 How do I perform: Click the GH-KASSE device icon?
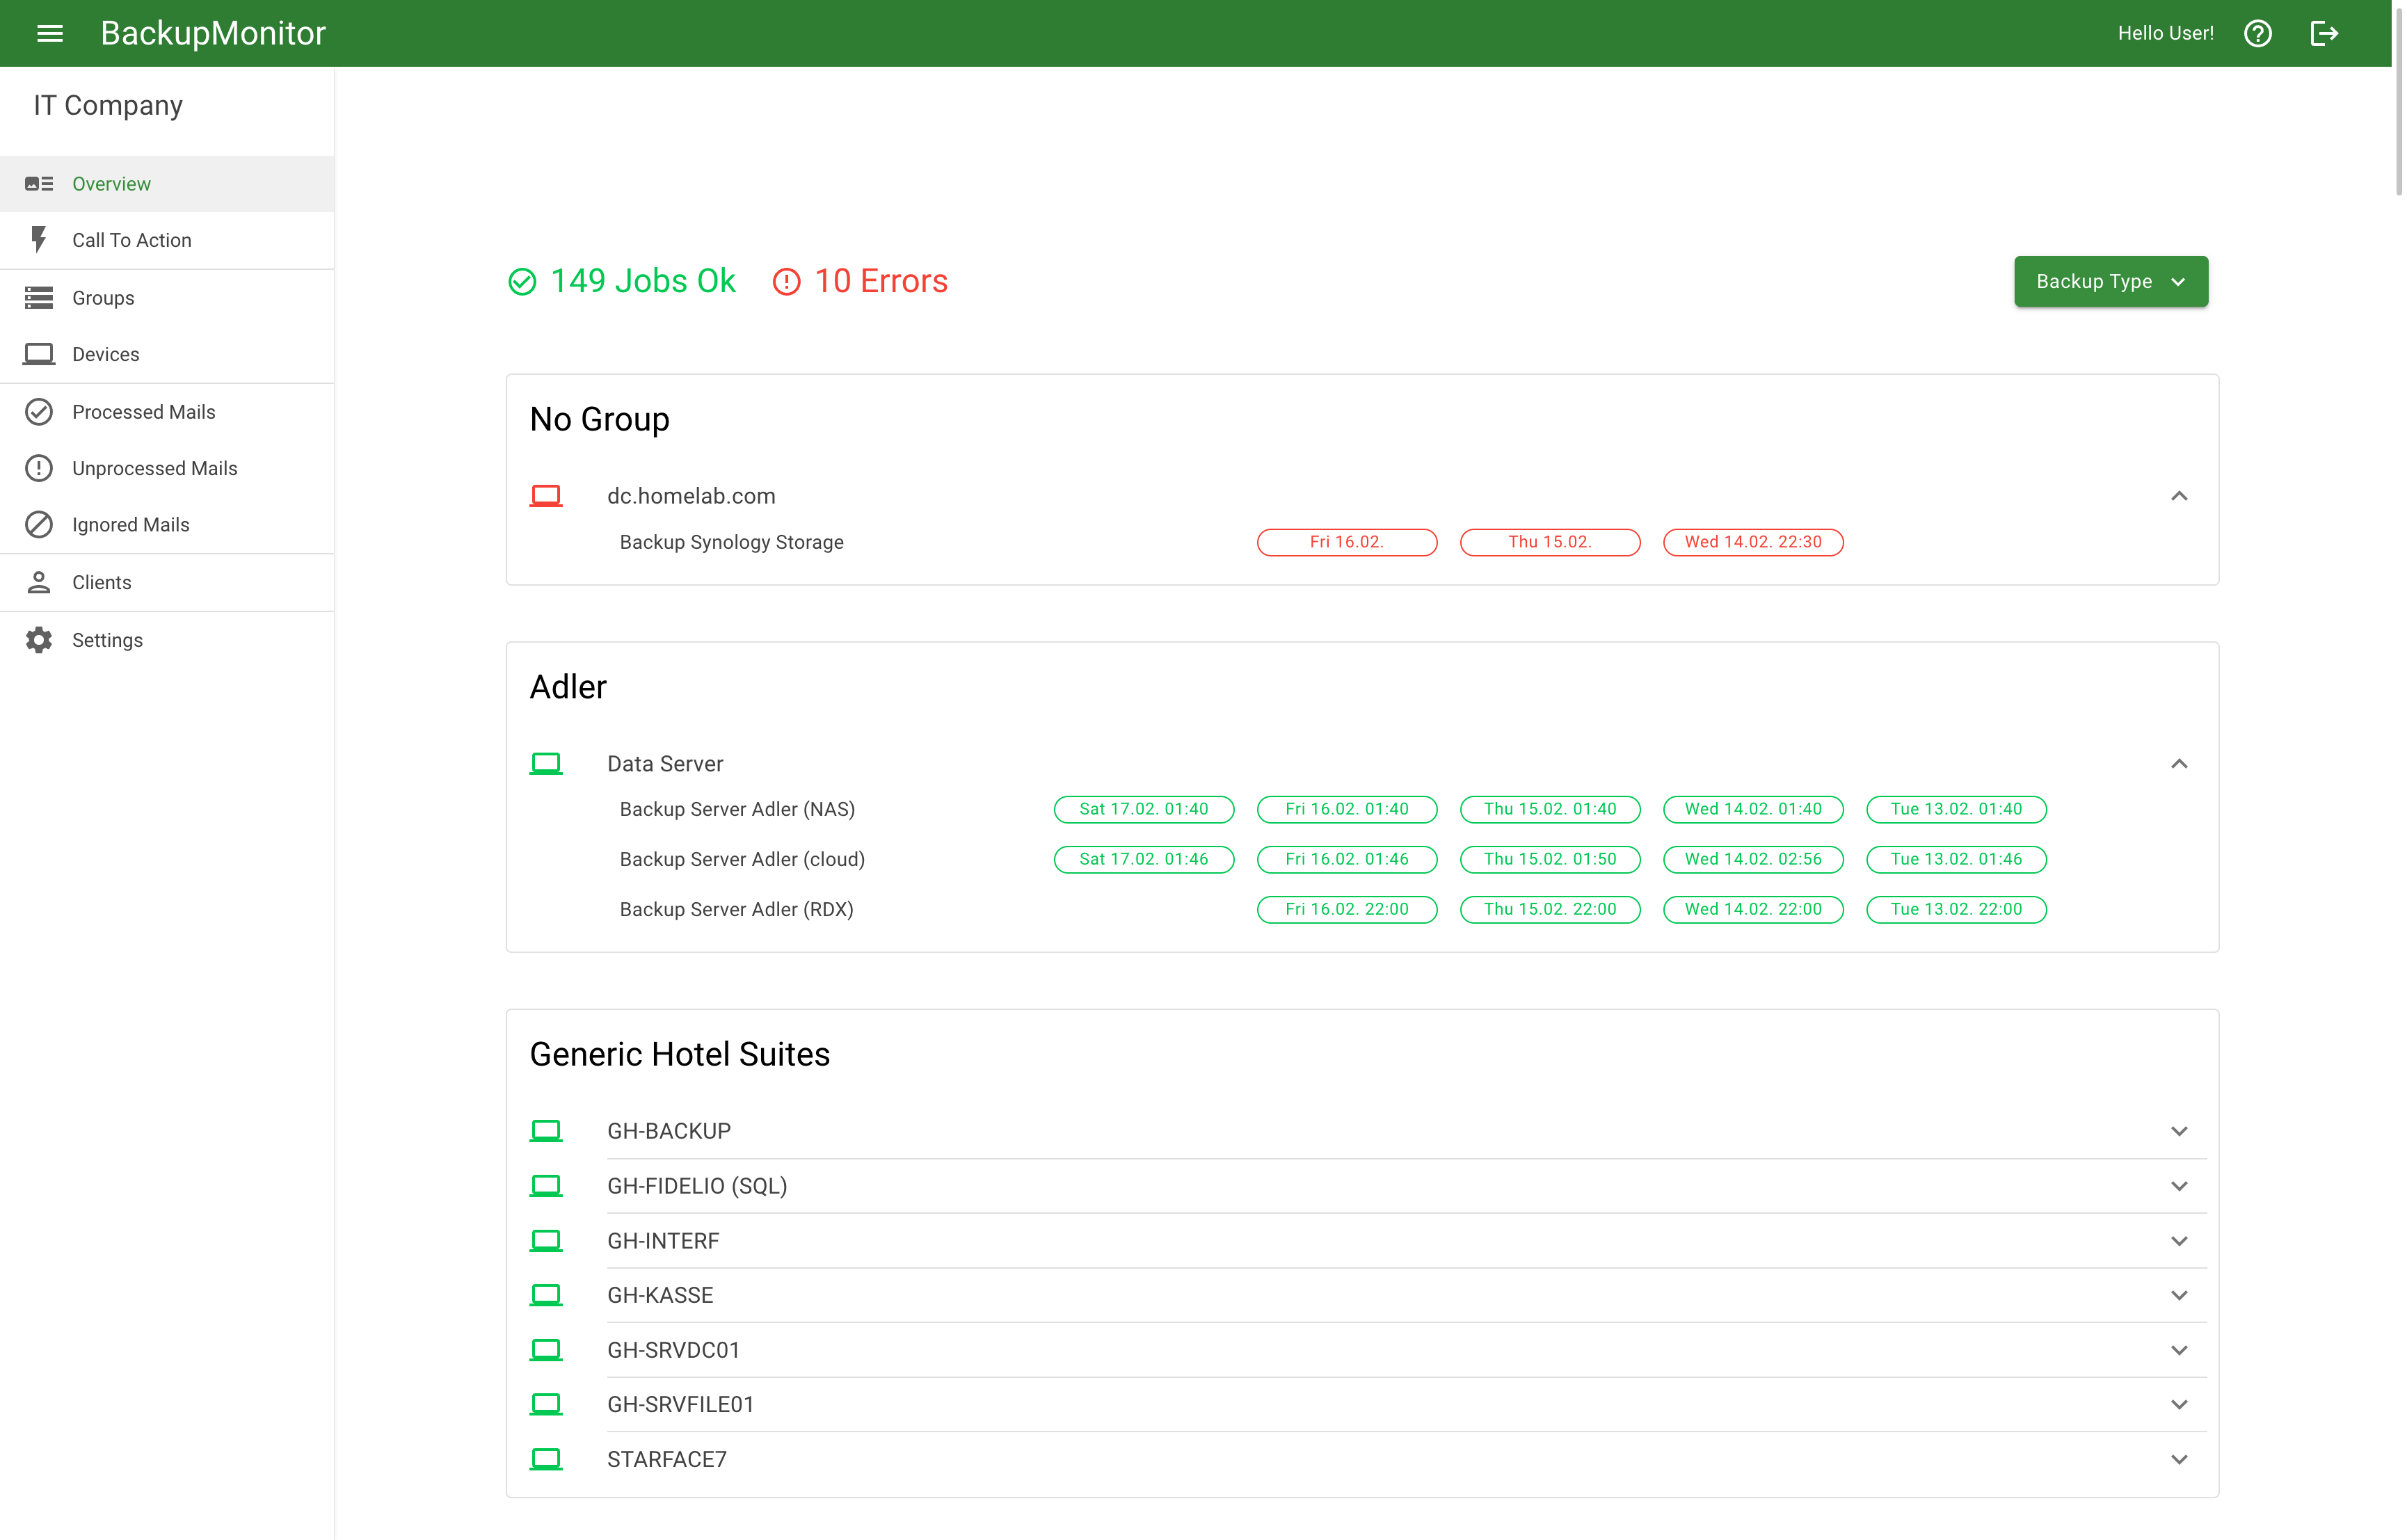coord(545,1295)
